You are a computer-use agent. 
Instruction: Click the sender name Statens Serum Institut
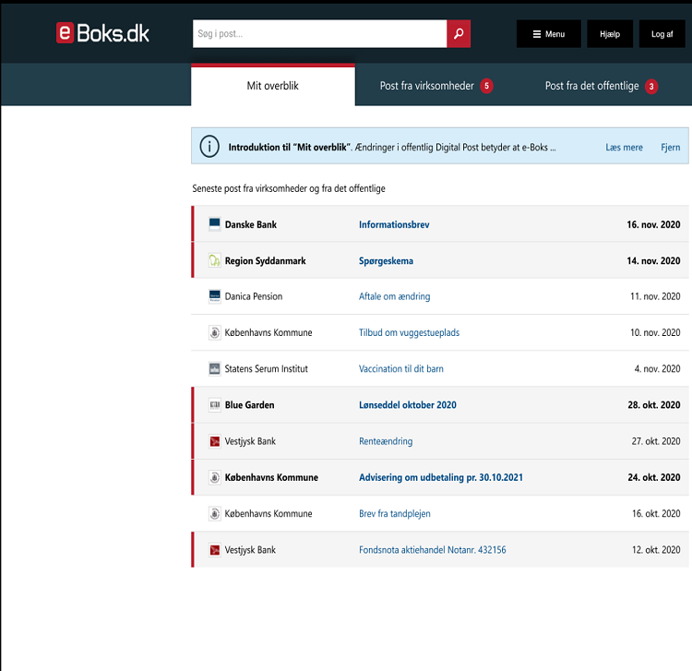pyautogui.click(x=266, y=368)
